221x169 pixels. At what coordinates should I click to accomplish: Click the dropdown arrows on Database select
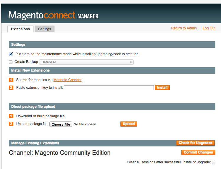[x=131, y=62]
